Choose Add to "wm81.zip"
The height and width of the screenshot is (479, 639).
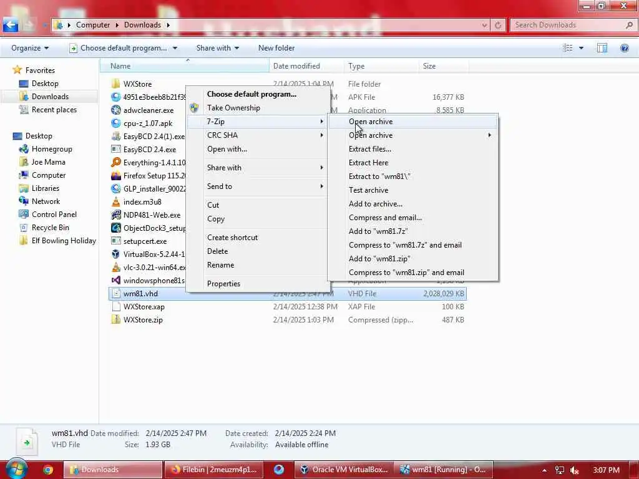point(379,259)
